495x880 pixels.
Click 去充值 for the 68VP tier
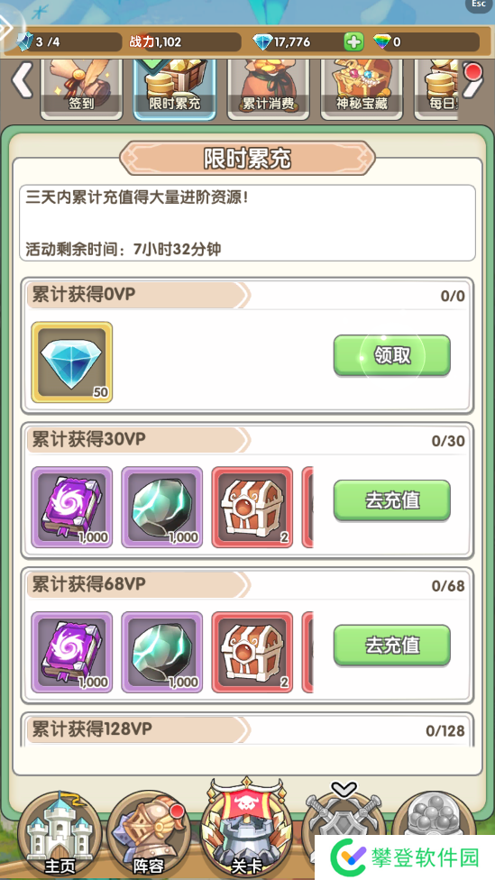coord(392,645)
